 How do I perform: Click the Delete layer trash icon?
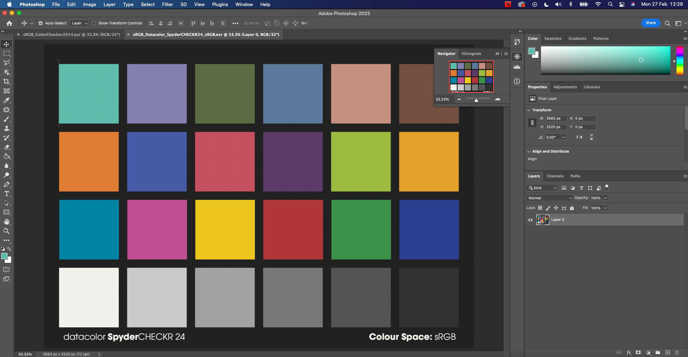click(677, 353)
